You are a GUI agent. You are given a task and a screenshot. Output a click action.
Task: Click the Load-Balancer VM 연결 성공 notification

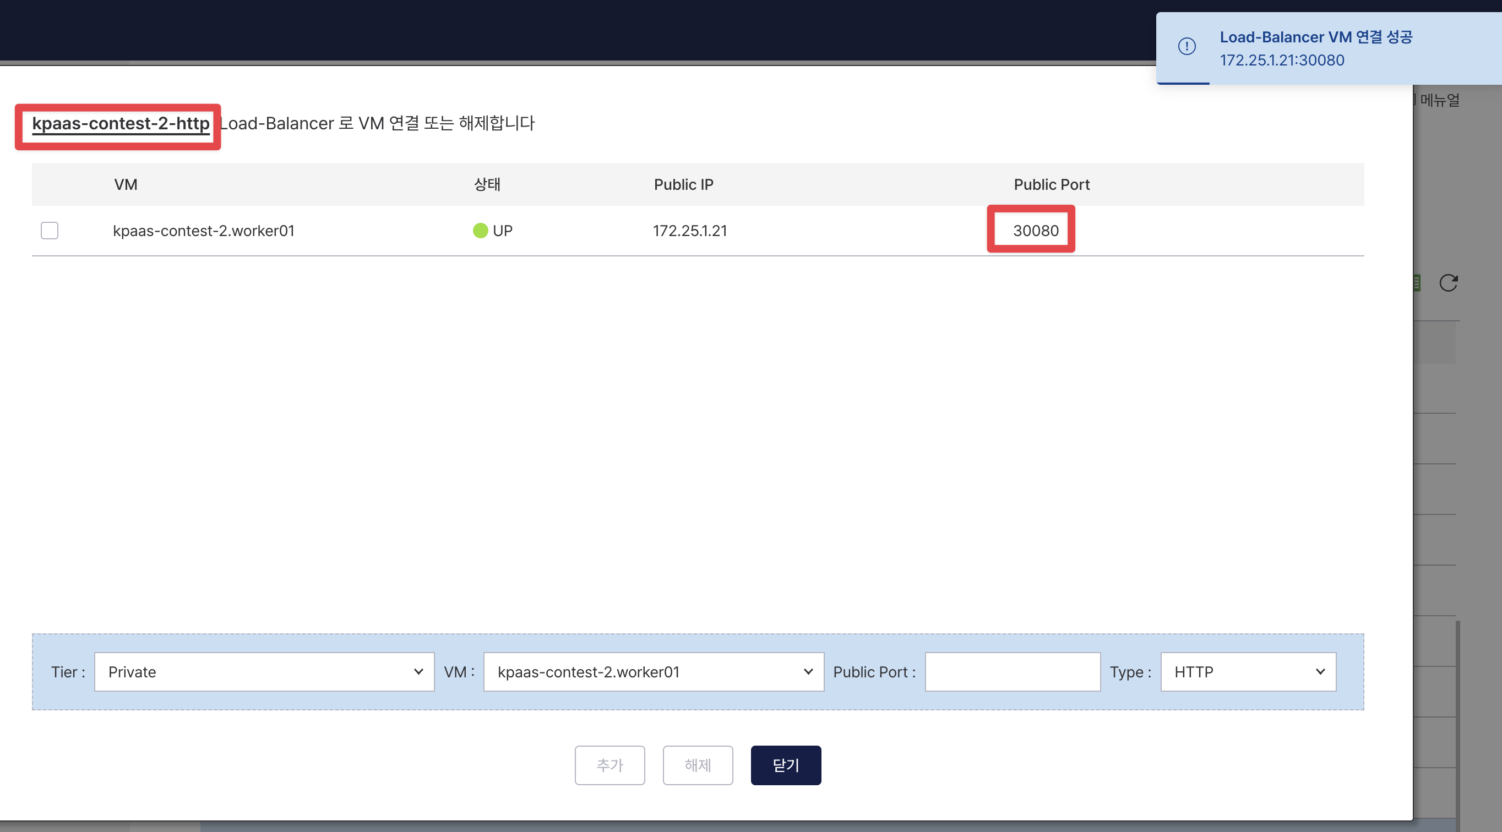click(x=1315, y=37)
